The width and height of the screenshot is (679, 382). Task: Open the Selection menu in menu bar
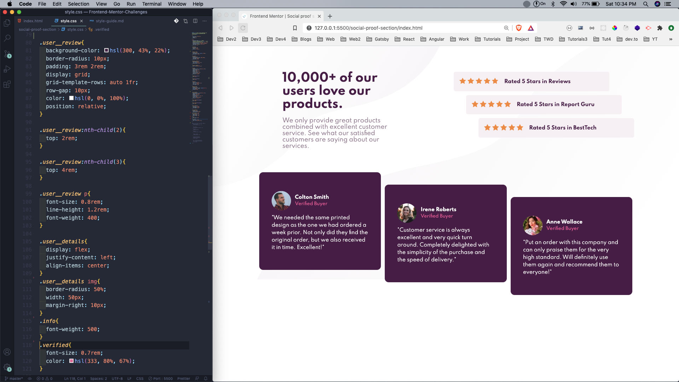[x=79, y=4]
